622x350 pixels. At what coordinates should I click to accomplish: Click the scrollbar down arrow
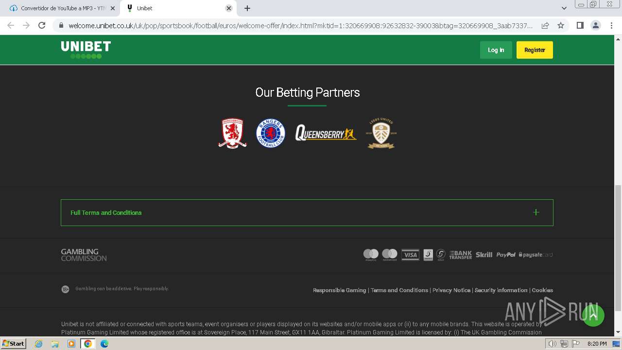pos(618,332)
